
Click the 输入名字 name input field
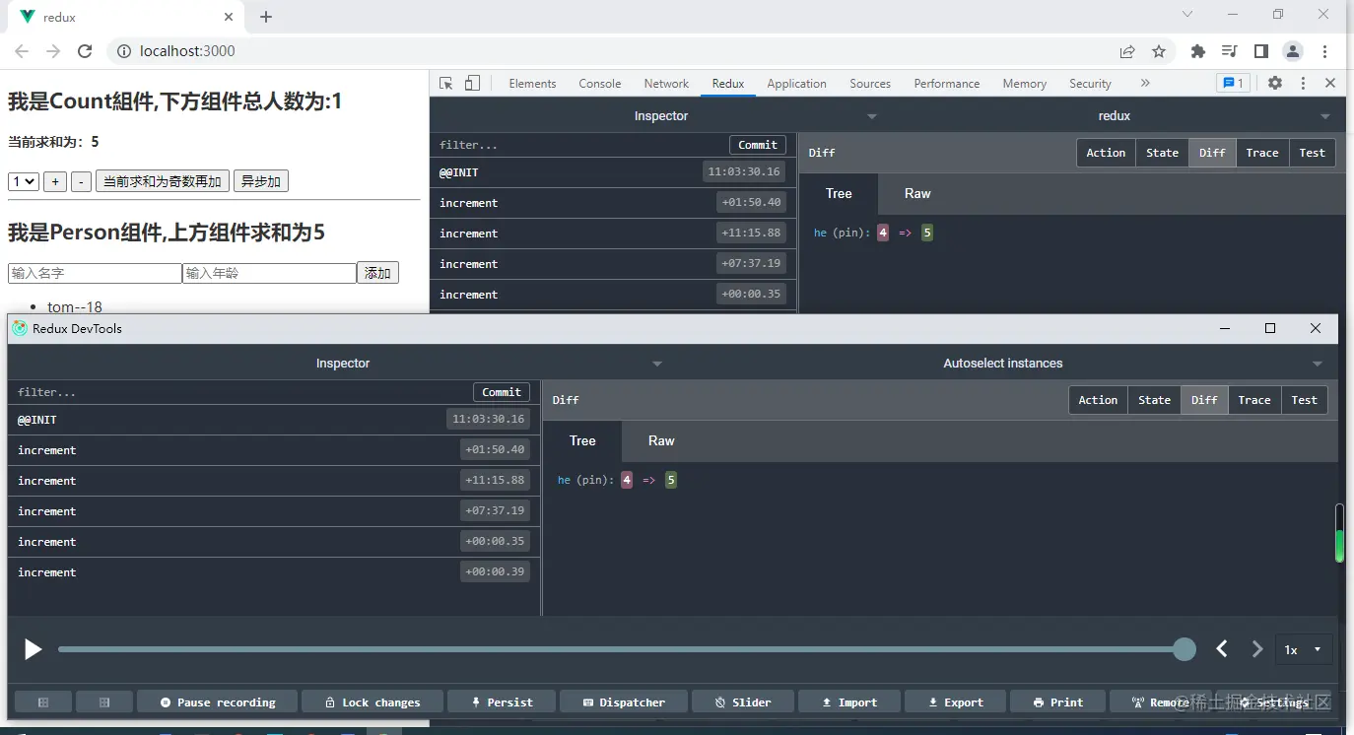click(x=95, y=273)
